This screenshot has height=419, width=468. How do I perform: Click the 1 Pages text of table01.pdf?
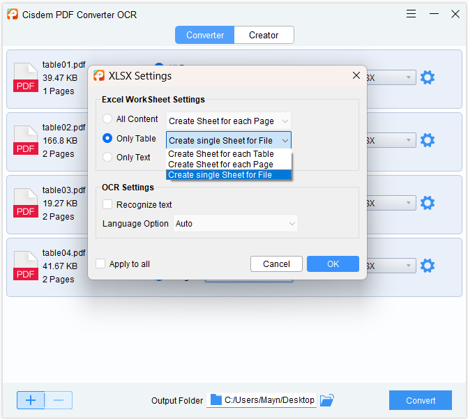(58, 91)
